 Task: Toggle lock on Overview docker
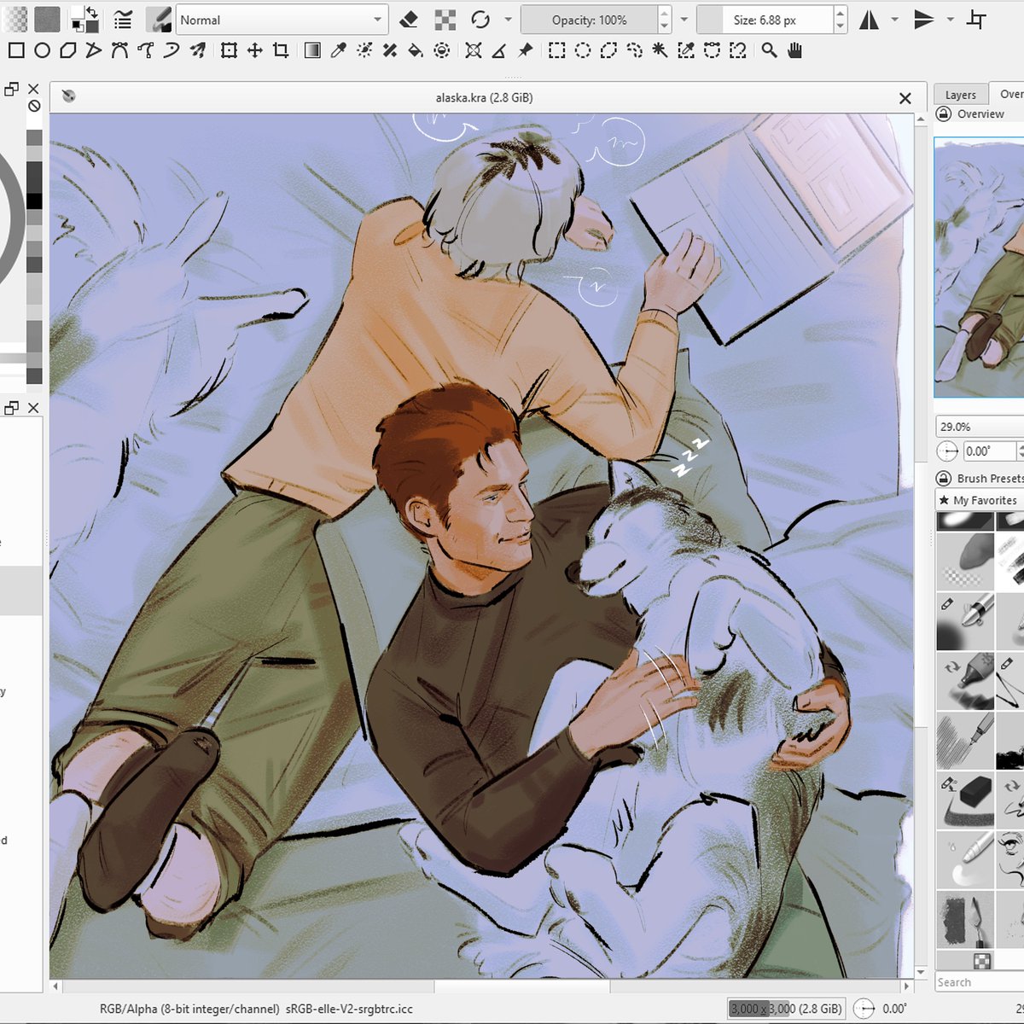tap(944, 113)
